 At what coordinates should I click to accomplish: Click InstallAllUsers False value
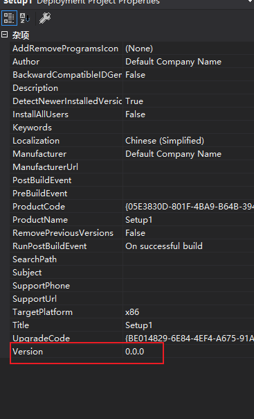[x=135, y=114]
